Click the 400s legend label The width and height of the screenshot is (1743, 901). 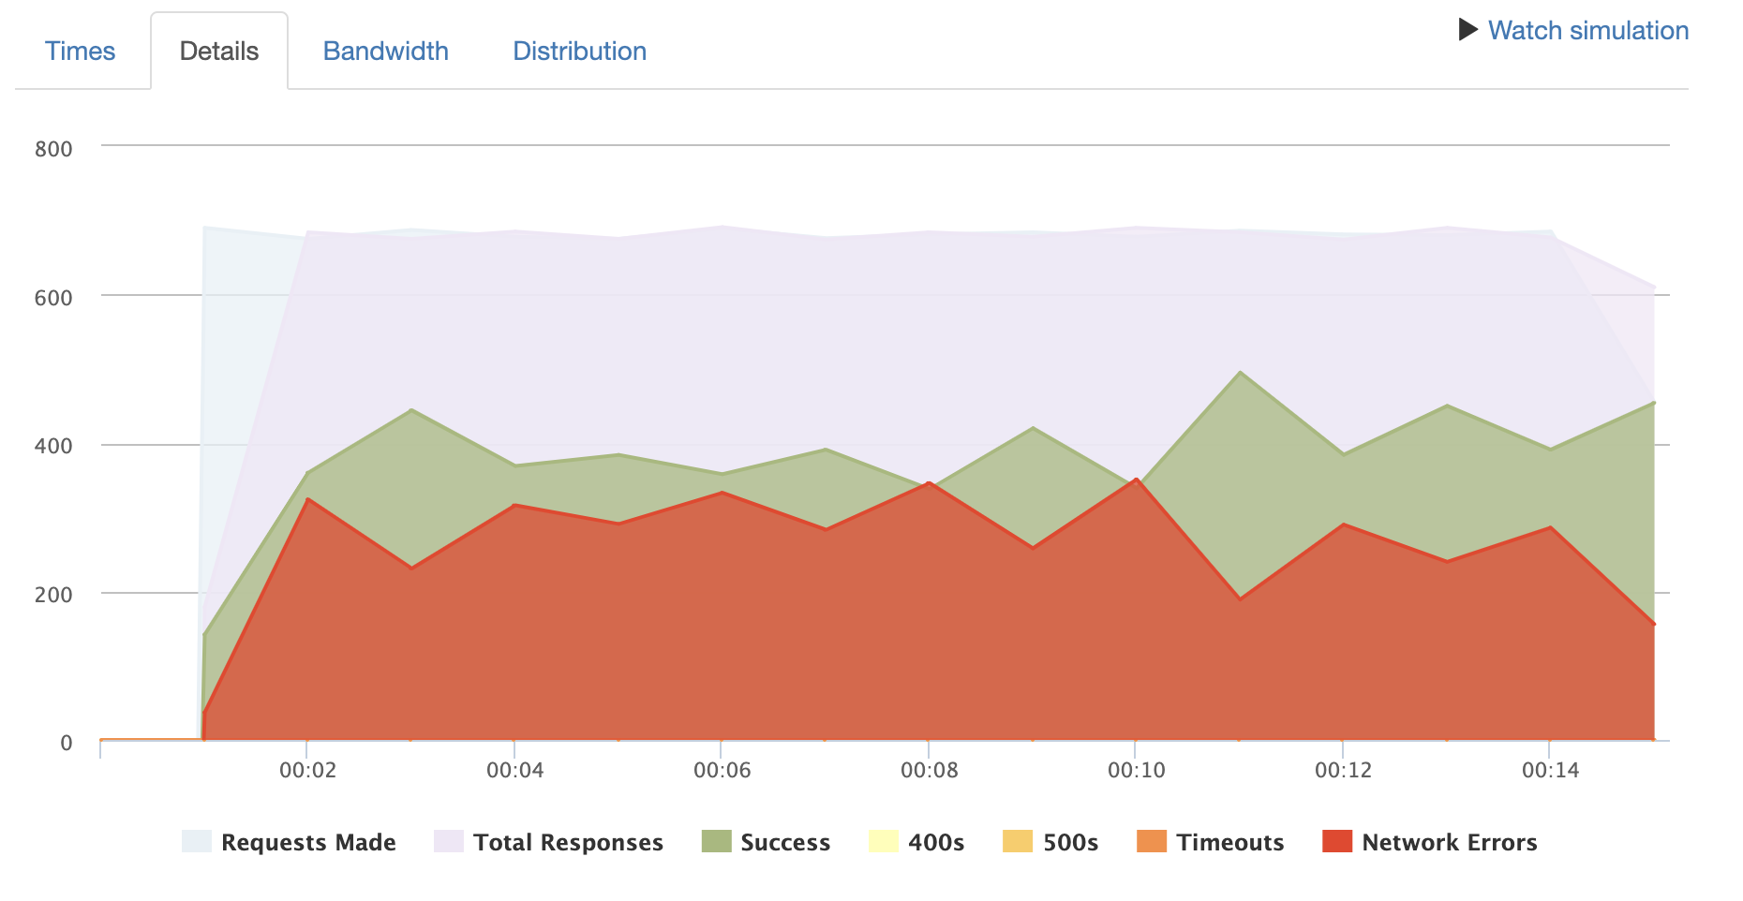coord(936,842)
